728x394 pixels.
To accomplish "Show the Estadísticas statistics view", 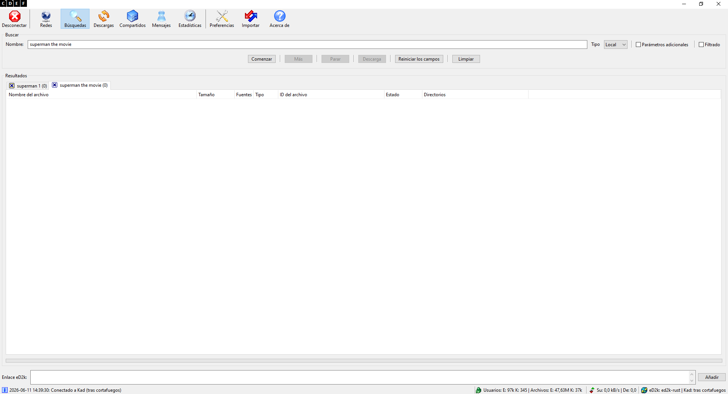I will point(190,19).
